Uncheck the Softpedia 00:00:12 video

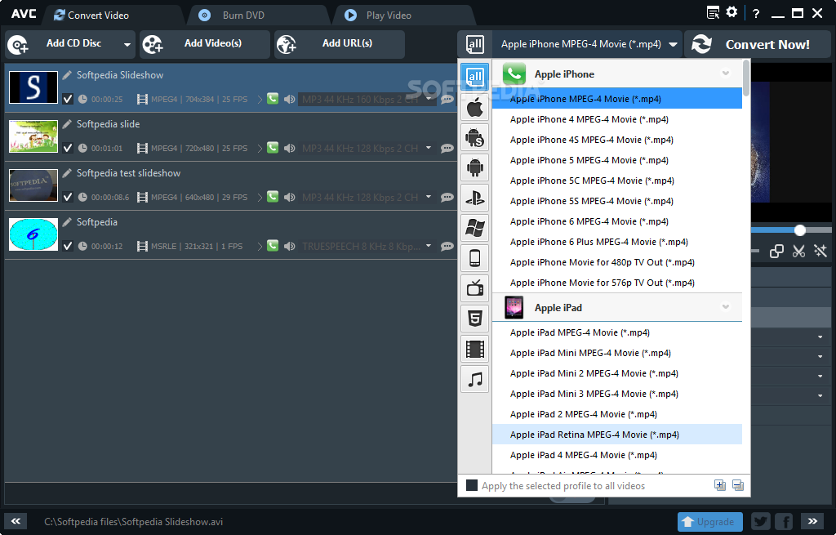[x=68, y=247]
